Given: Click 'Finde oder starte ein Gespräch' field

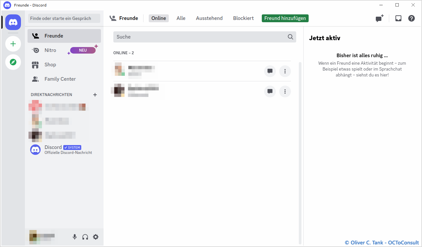Looking at the screenshot, I should [x=64, y=18].
